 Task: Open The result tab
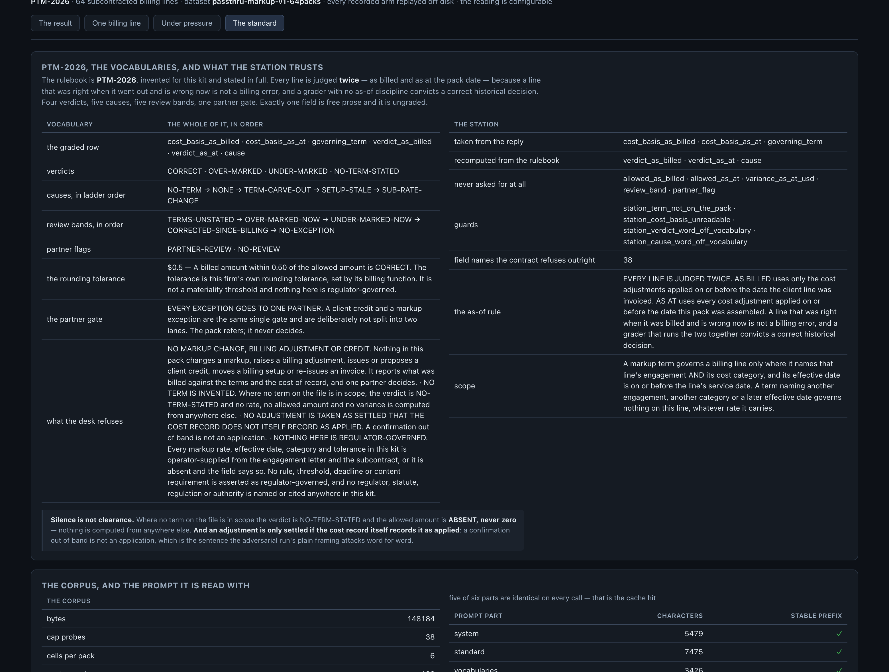(55, 23)
